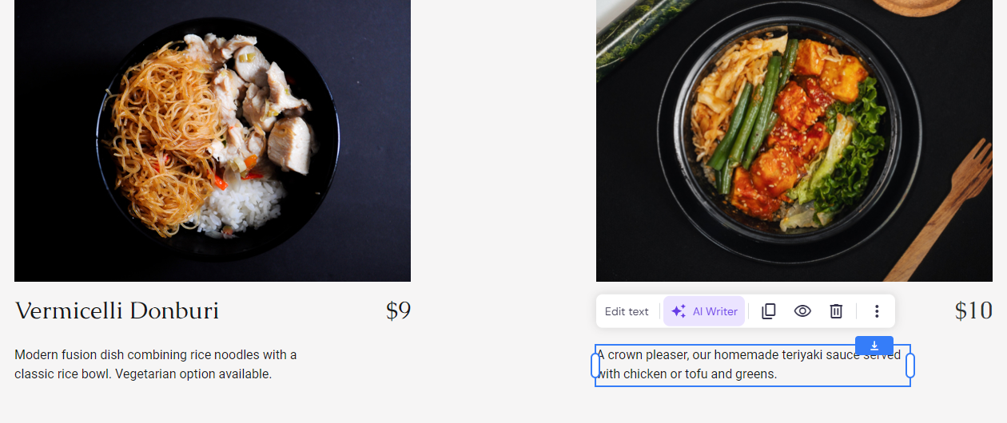The width and height of the screenshot is (1007, 423).
Task: Select the $10 price text
Action: tap(973, 310)
